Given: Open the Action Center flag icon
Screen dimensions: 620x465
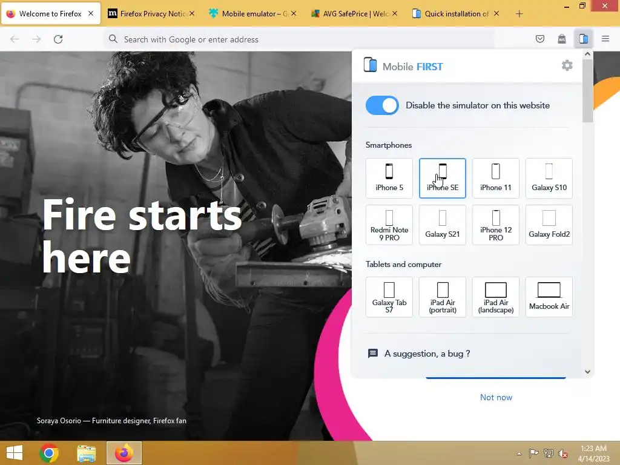Looking at the screenshot, I should 533,453.
